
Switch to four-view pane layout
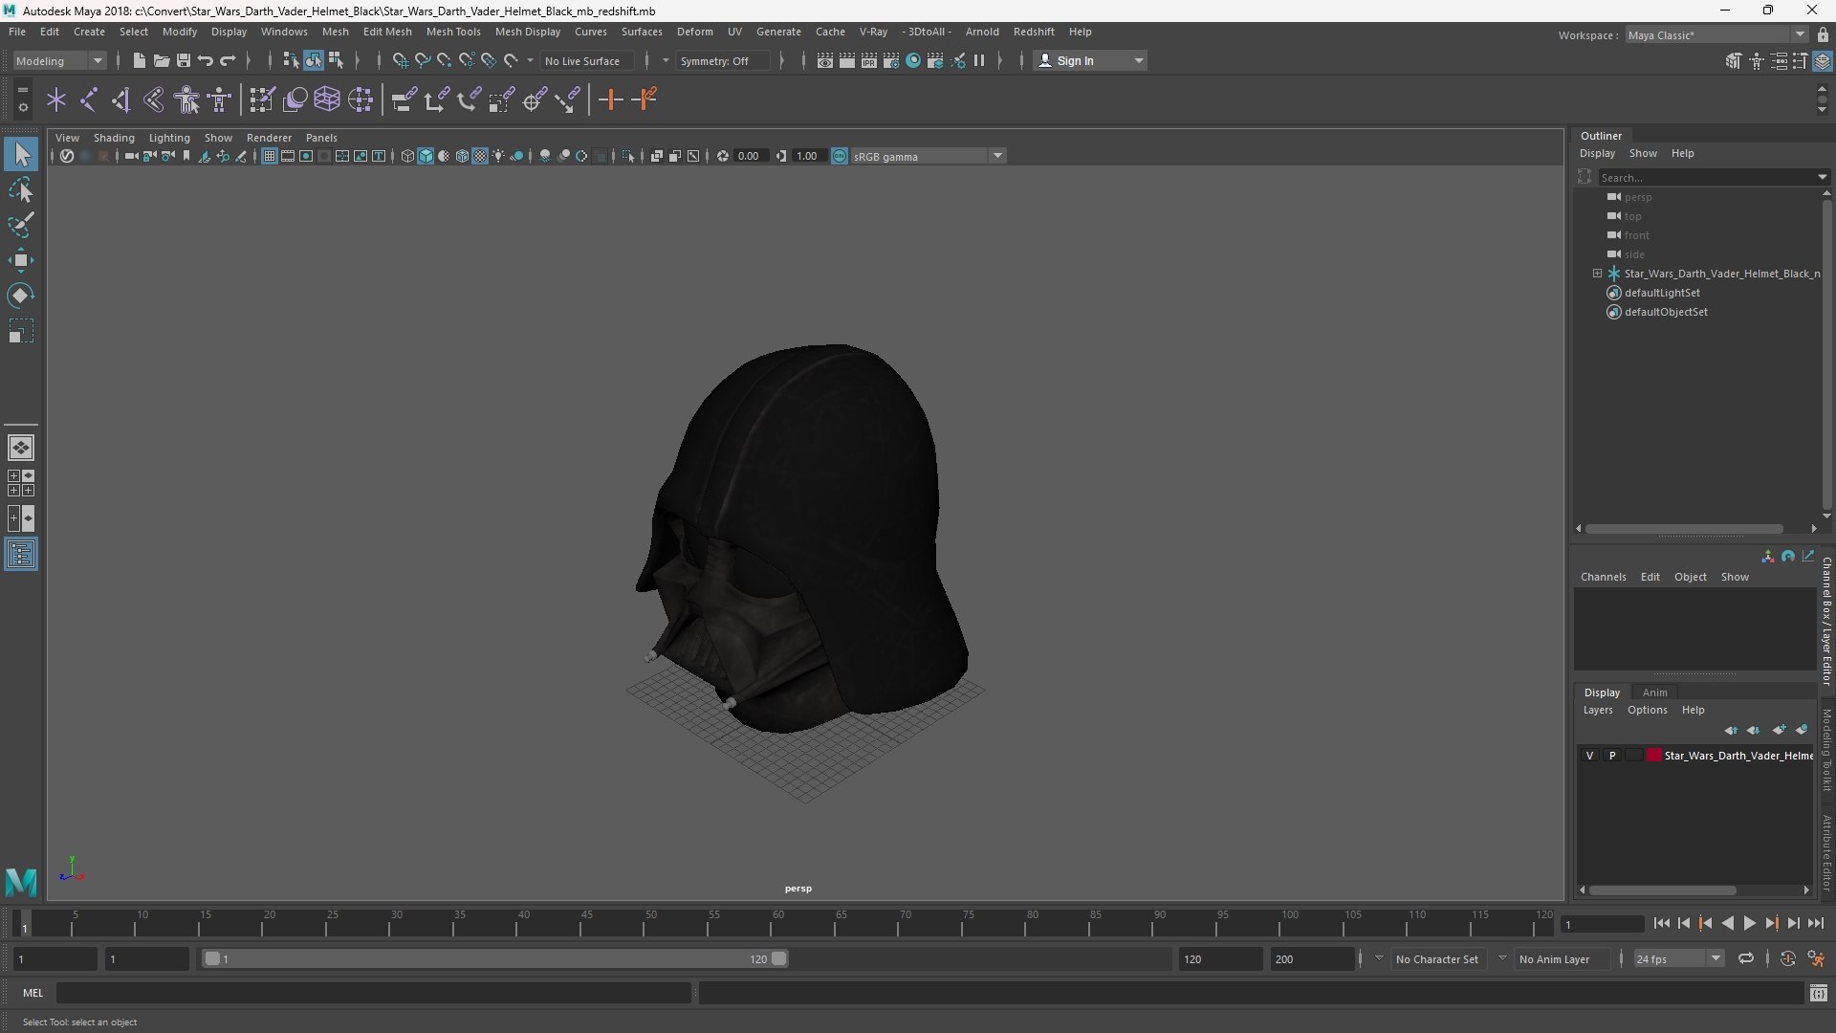(21, 482)
